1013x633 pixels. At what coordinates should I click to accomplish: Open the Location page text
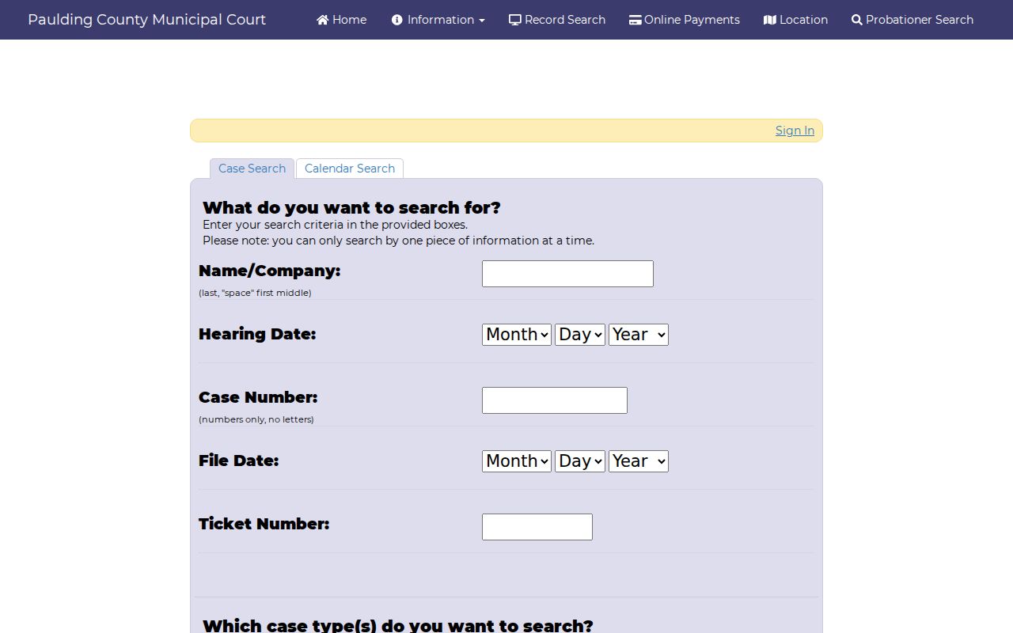pyautogui.click(x=803, y=20)
